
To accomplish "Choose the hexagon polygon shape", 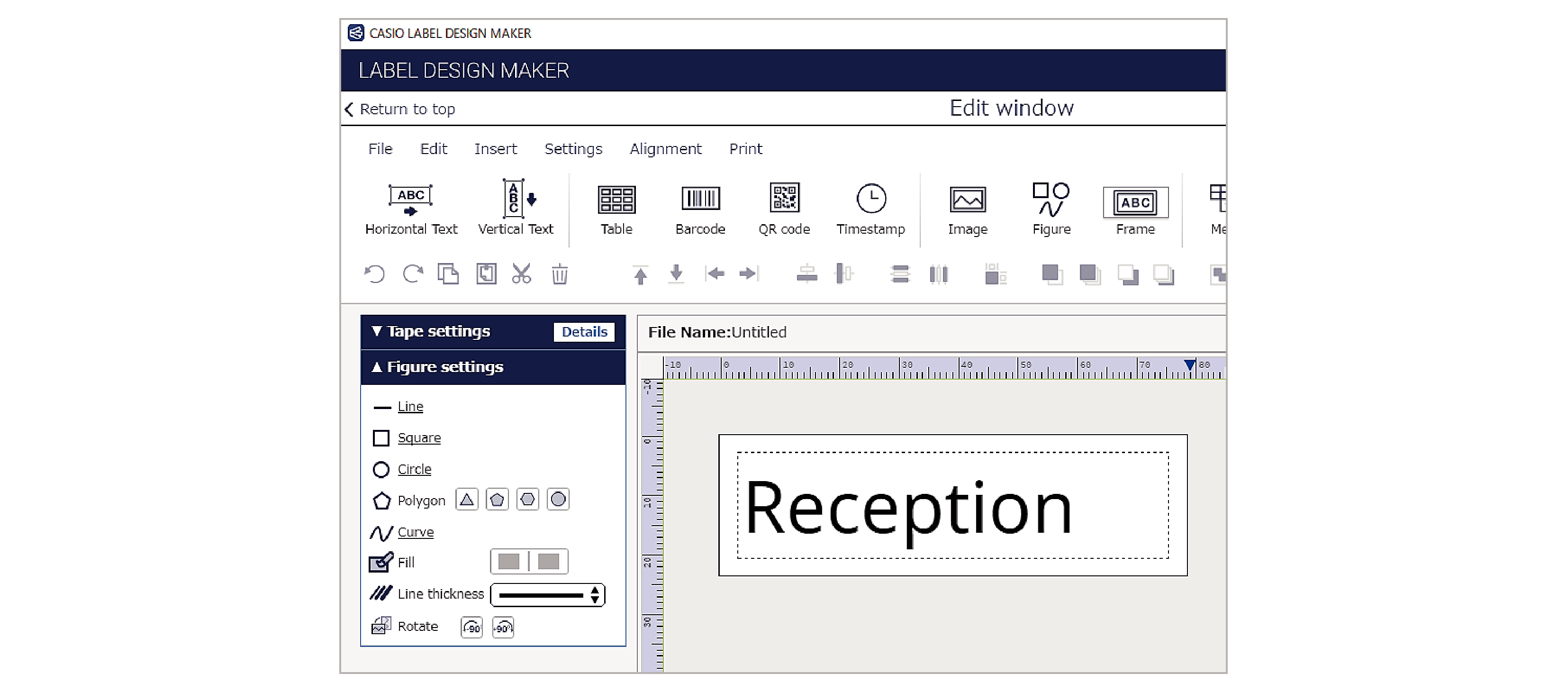I will [527, 499].
